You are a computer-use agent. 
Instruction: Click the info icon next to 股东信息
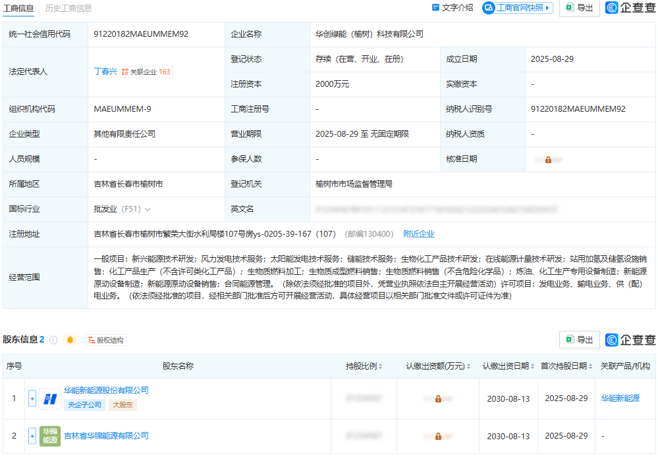click(x=53, y=340)
